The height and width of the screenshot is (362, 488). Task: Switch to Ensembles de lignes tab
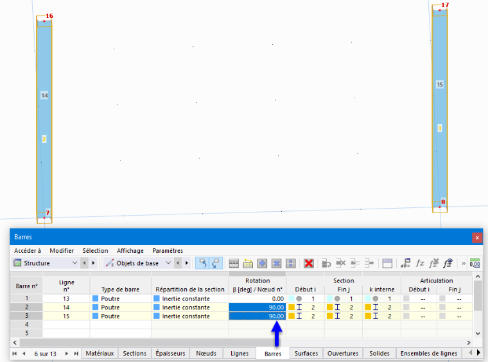[428, 353]
